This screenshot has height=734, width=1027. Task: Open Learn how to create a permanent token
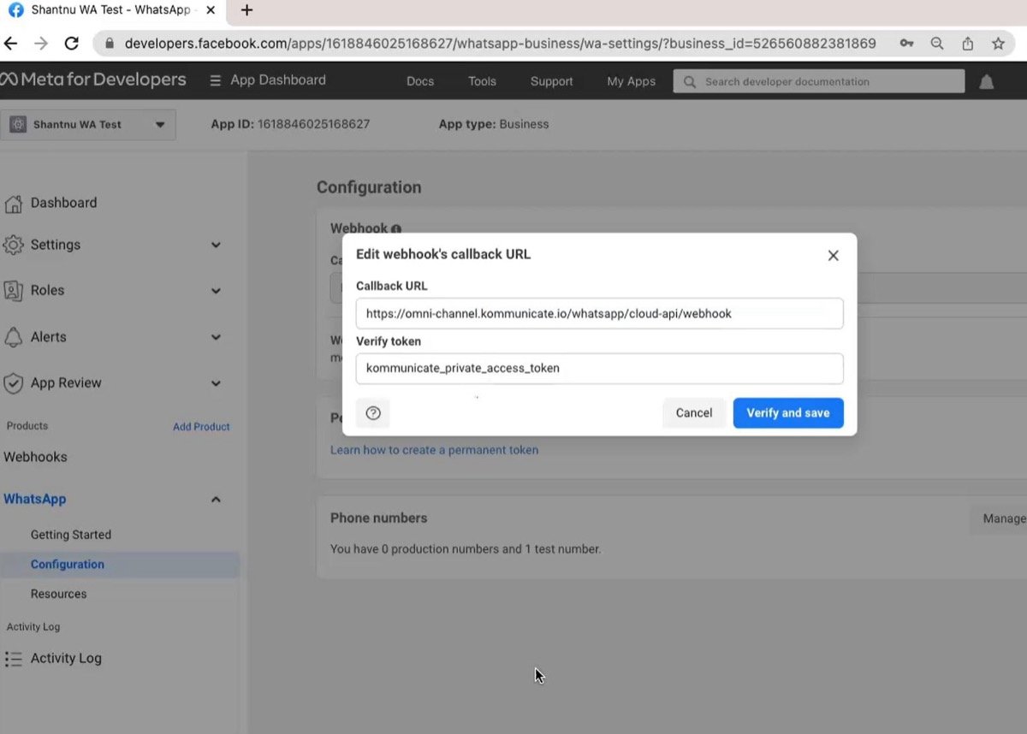tap(435, 450)
